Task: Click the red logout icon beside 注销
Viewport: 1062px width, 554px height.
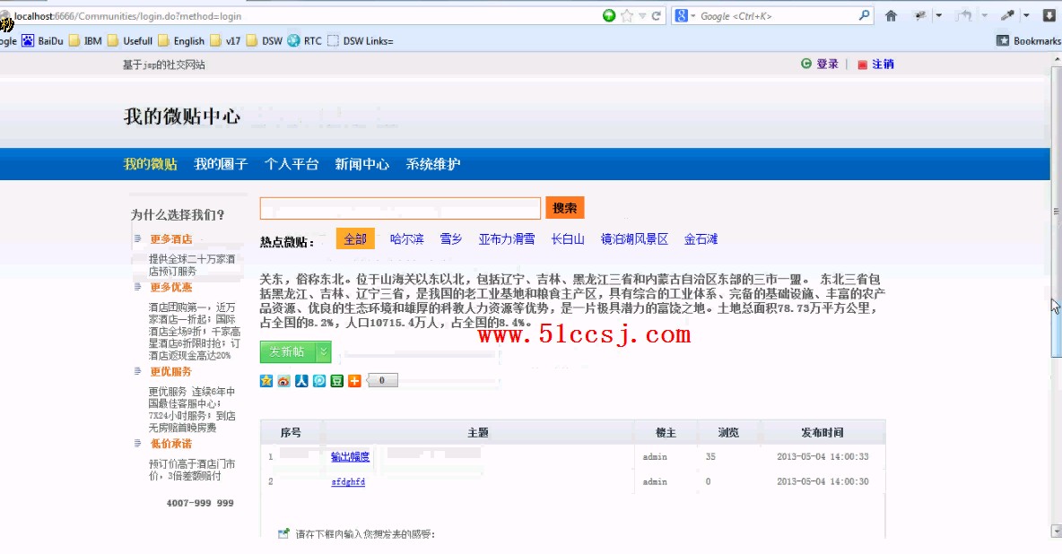Action: pyautogui.click(x=862, y=65)
